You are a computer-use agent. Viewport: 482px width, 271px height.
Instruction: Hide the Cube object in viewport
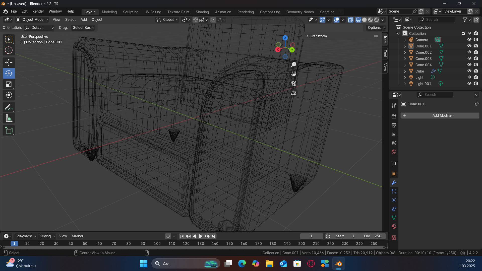469,71
